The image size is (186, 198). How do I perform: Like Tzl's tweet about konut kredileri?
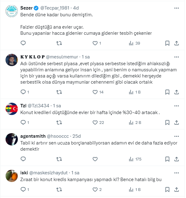95,122
